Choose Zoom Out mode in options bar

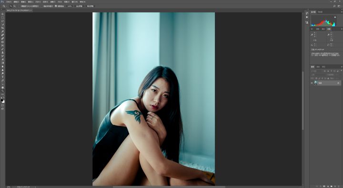pos(14,6)
